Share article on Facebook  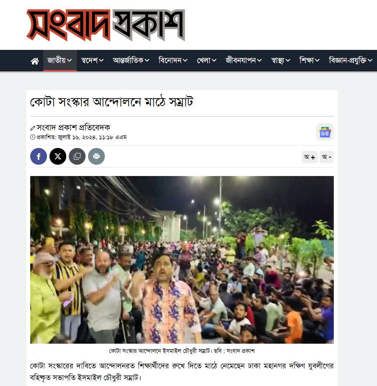click(39, 156)
